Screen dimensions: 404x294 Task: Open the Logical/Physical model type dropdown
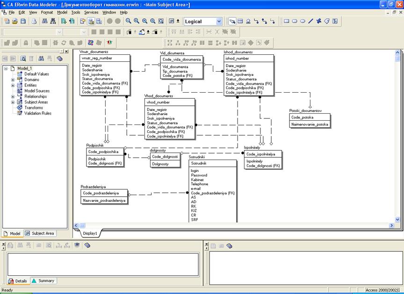[x=219, y=22]
